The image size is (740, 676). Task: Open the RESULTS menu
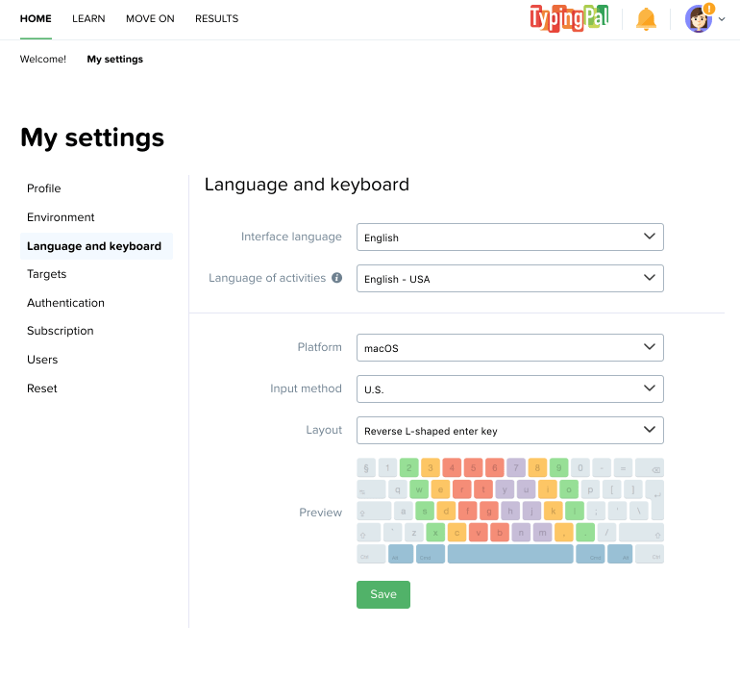(x=216, y=19)
